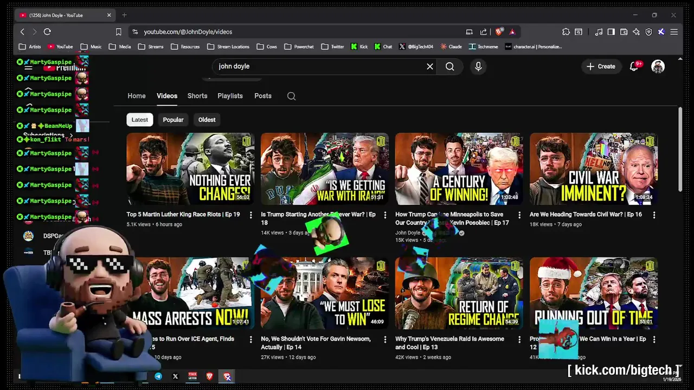Image resolution: width=694 pixels, height=390 pixels.
Task: Open the Techmeme bookmark
Action: pos(483,47)
